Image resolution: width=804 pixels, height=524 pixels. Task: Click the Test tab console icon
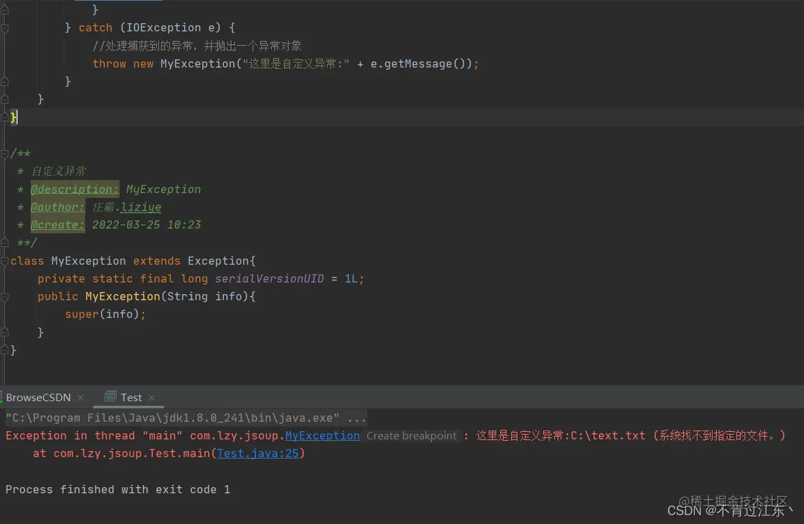click(x=111, y=397)
